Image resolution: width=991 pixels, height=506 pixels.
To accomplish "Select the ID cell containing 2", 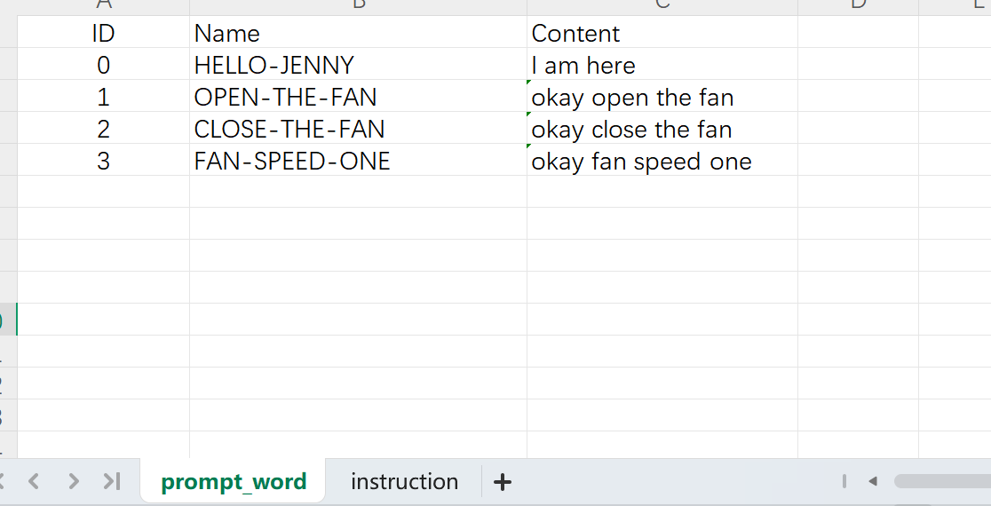I will 103,130.
